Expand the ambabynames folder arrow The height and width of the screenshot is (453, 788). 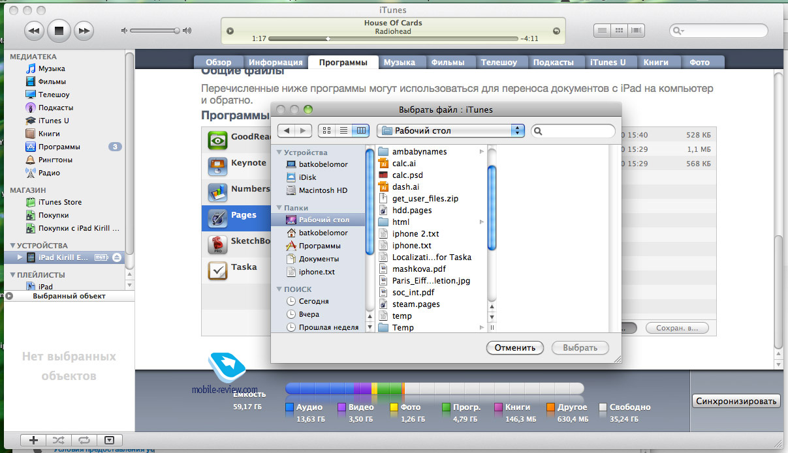[x=482, y=152]
